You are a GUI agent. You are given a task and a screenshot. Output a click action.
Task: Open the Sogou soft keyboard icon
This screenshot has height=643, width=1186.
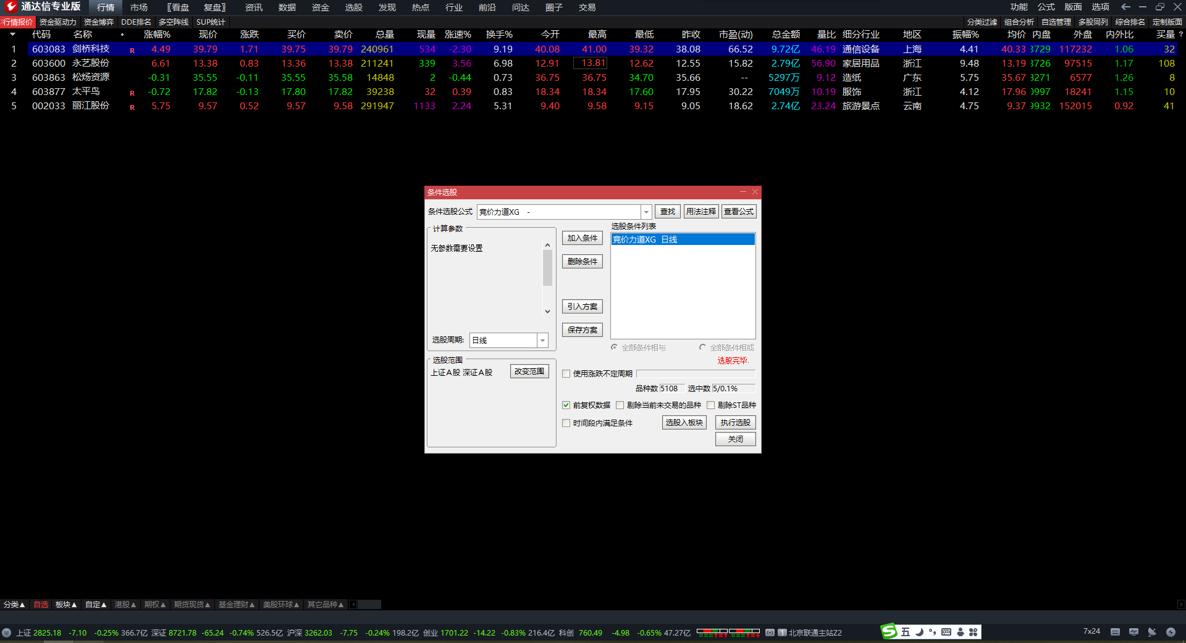click(x=946, y=632)
